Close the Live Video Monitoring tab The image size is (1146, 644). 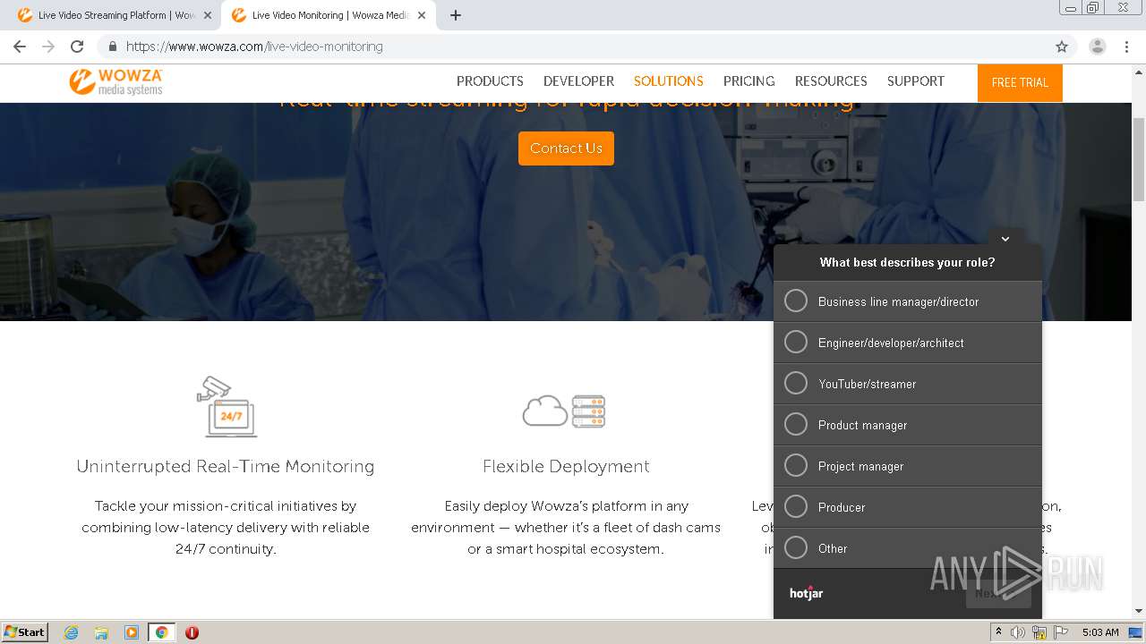[x=422, y=15]
